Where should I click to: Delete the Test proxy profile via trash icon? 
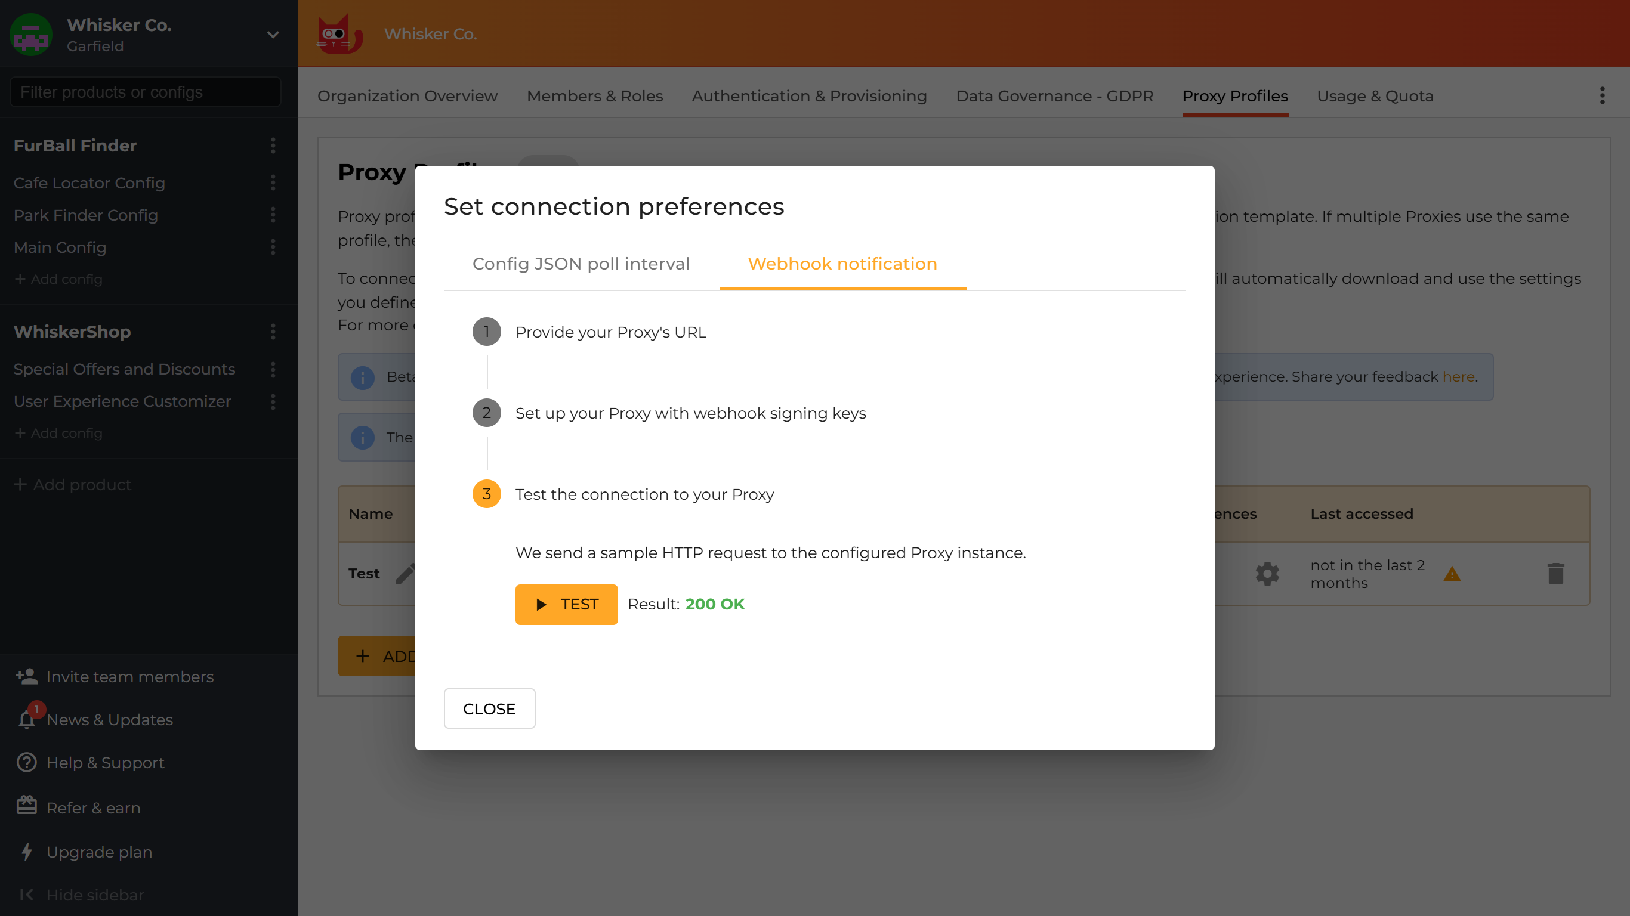click(x=1557, y=573)
